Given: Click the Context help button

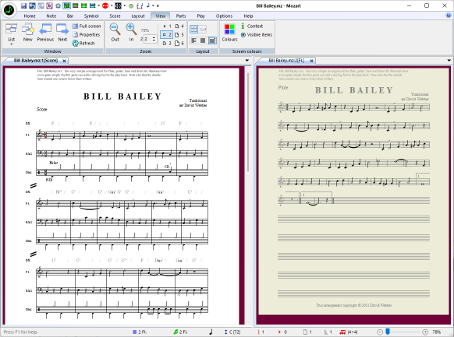Looking at the screenshot, I should click(x=252, y=26).
